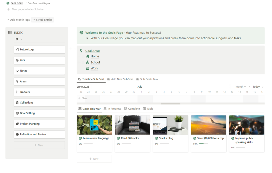Click the Work briefcase icon

pyautogui.click(x=88, y=68)
